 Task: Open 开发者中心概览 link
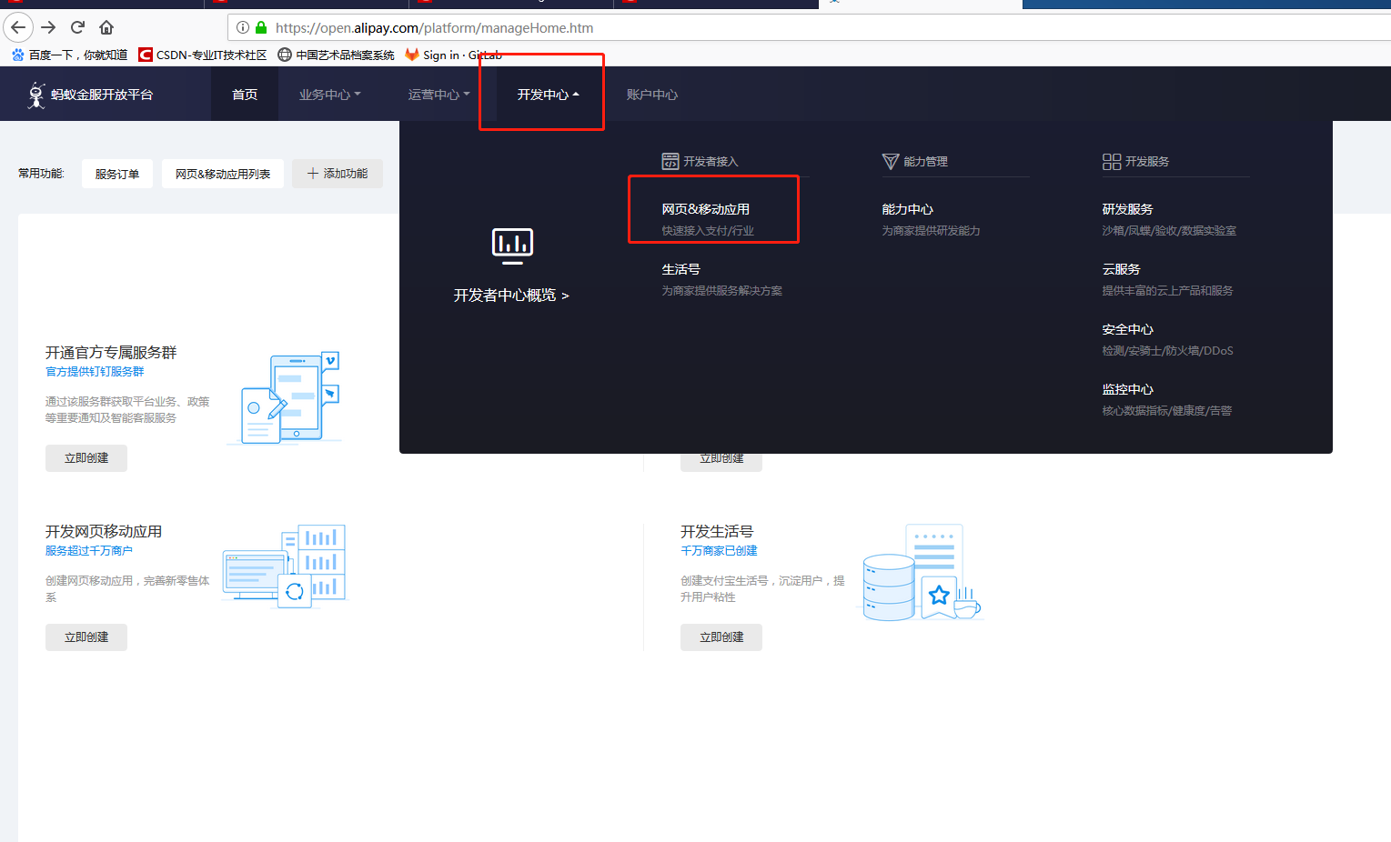coord(511,296)
